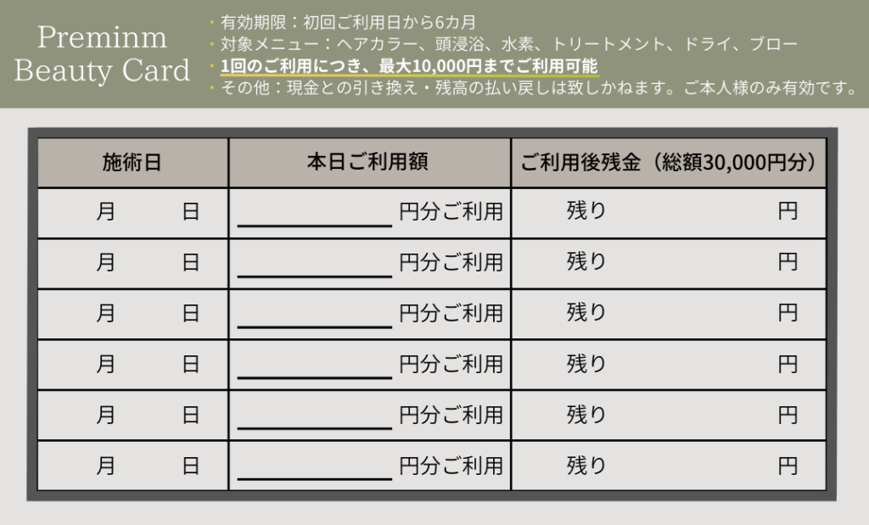
Task: Click the fourth row's 残り balance cell
Action: tap(668, 365)
